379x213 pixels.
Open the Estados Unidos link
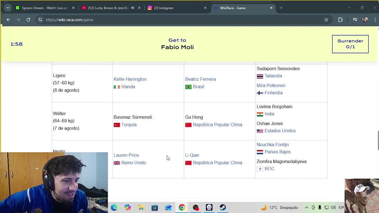point(280,131)
